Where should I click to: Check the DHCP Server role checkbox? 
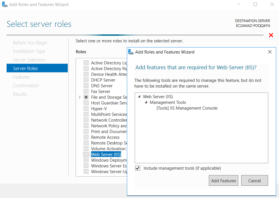(86, 80)
